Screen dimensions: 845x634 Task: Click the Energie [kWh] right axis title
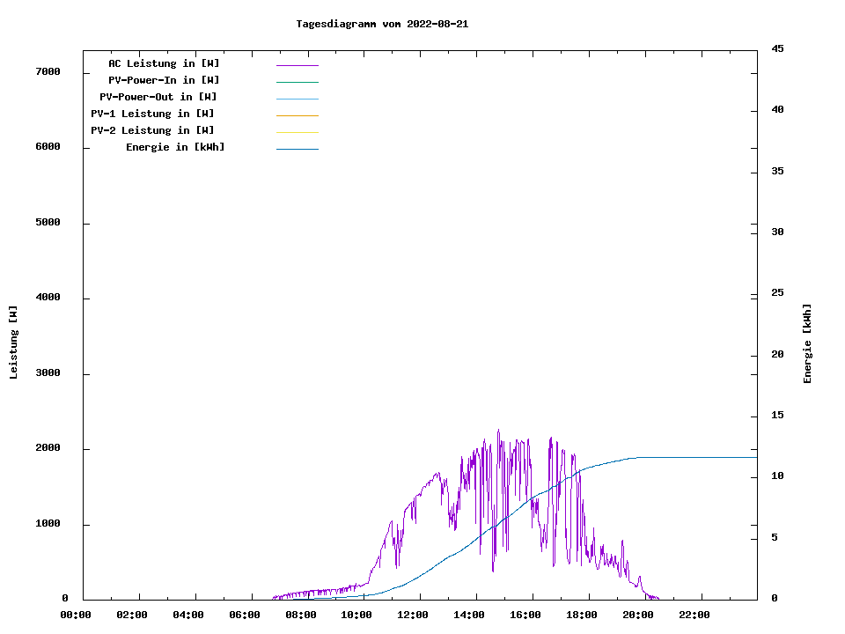point(808,343)
